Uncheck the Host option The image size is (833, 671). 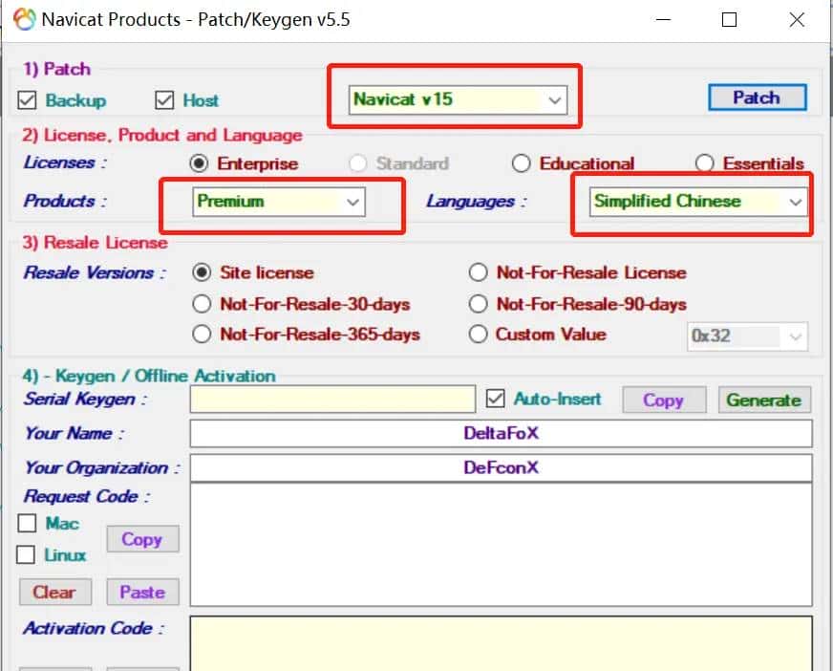coord(162,100)
